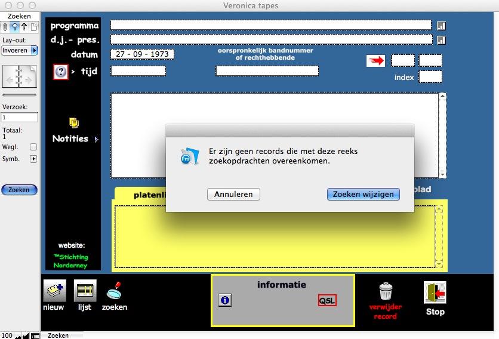Image resolution: width=499 pixels, height=339 pixels.
Task: Click the Stop exit door icon
Action: (435, 293)
